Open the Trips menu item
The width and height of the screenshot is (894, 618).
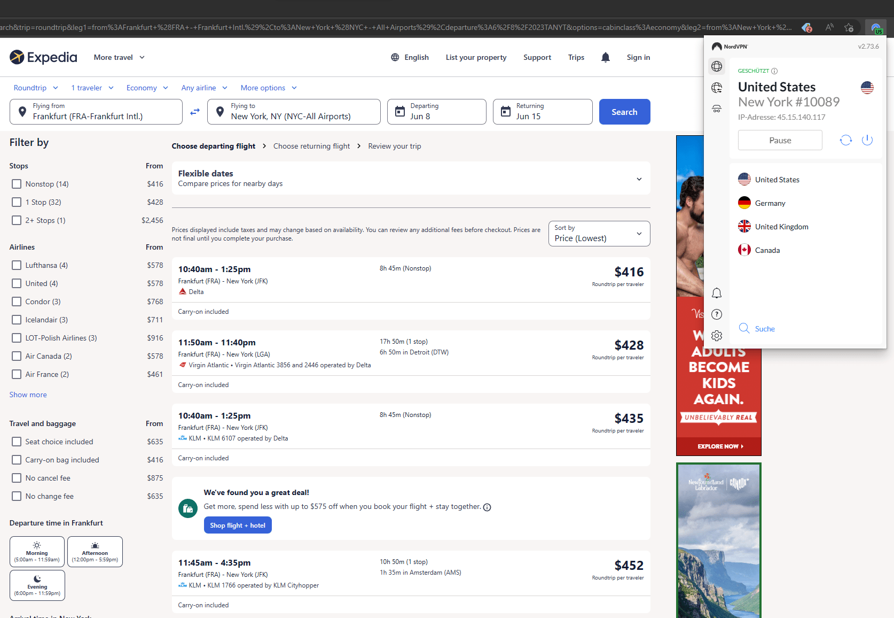click(576, 57)
